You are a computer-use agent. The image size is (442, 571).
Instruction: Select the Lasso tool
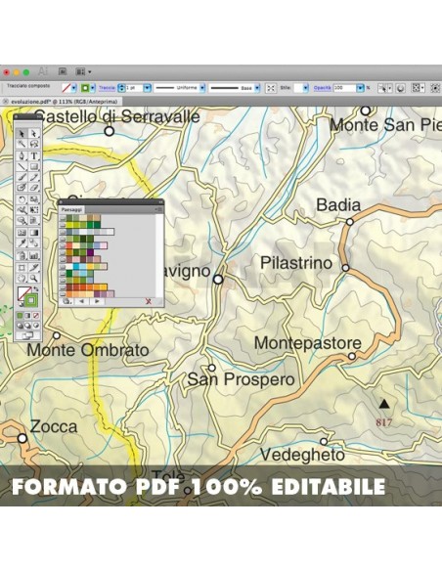coord(34,144)
